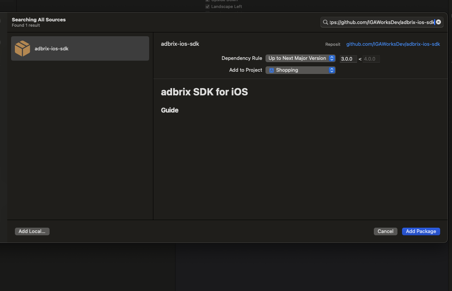This screenshot has width=452, height=291.
Task: Open github.com/IGAWorksDev/adbrix-ios-sdk repository link
Action: (393, 44)
